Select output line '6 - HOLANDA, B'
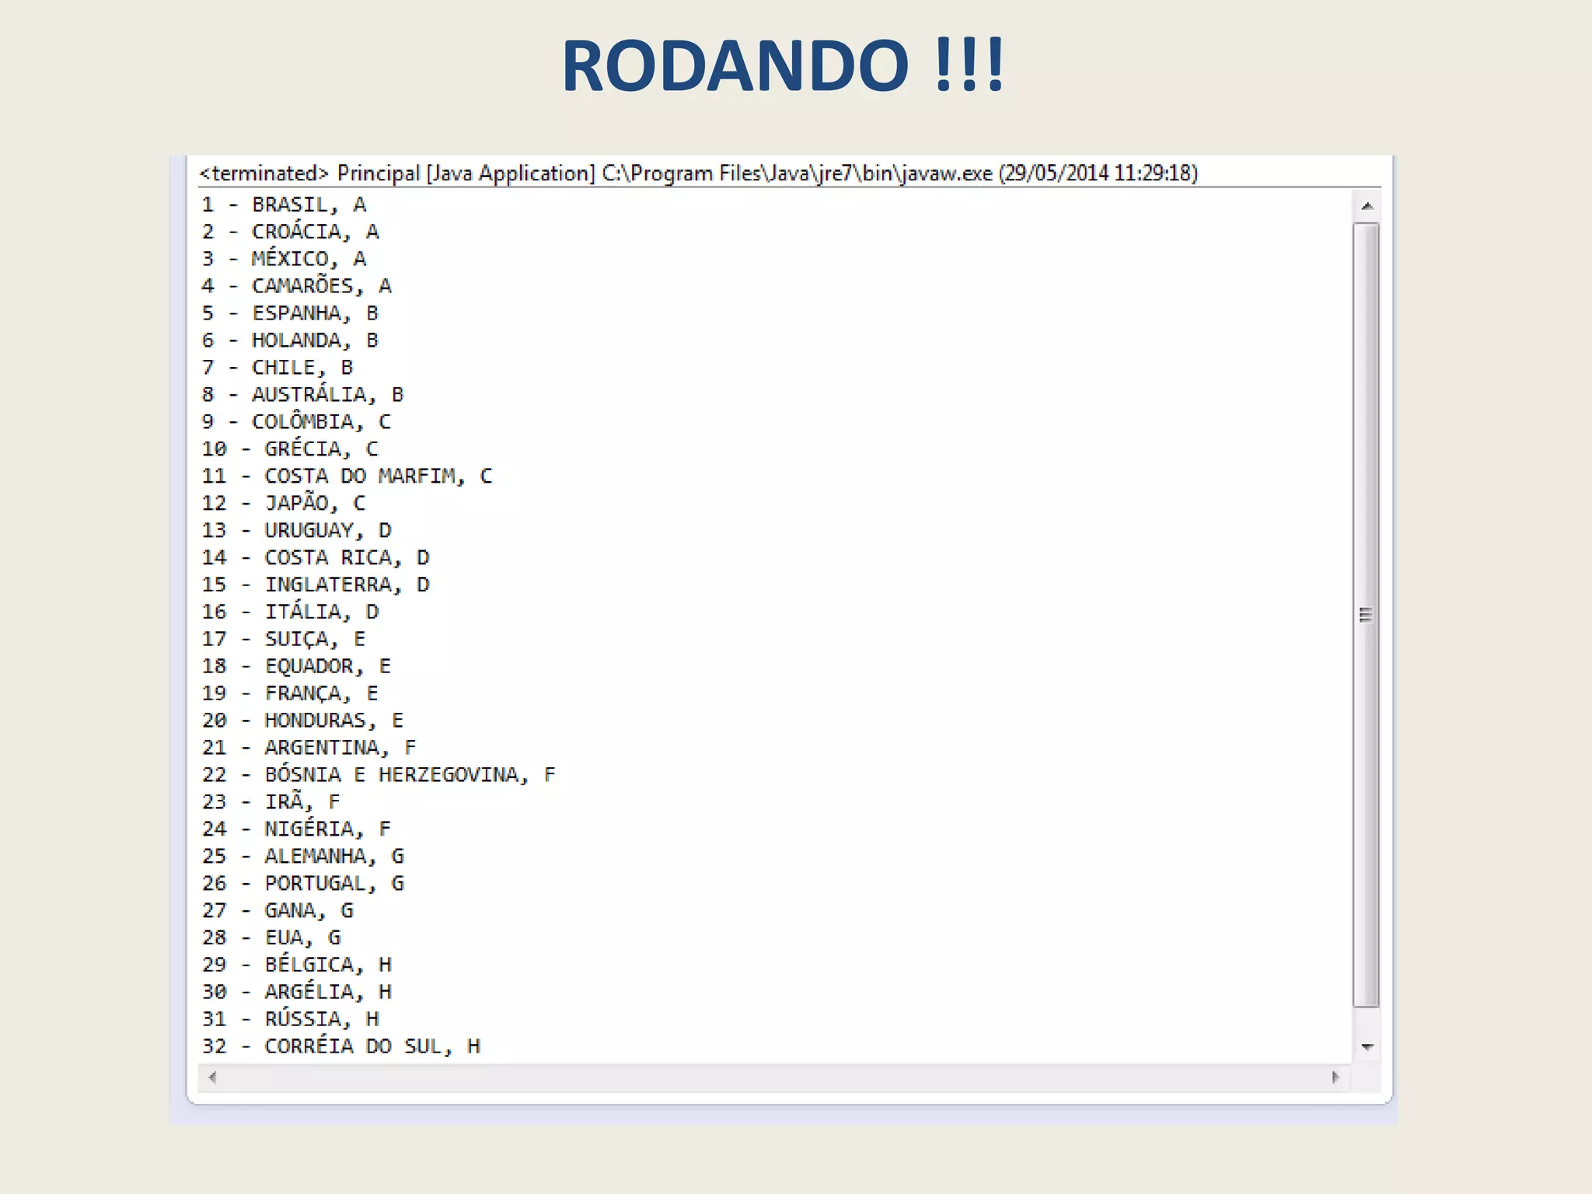This screenshot has width=1592, height=1194. click(290, 340)
